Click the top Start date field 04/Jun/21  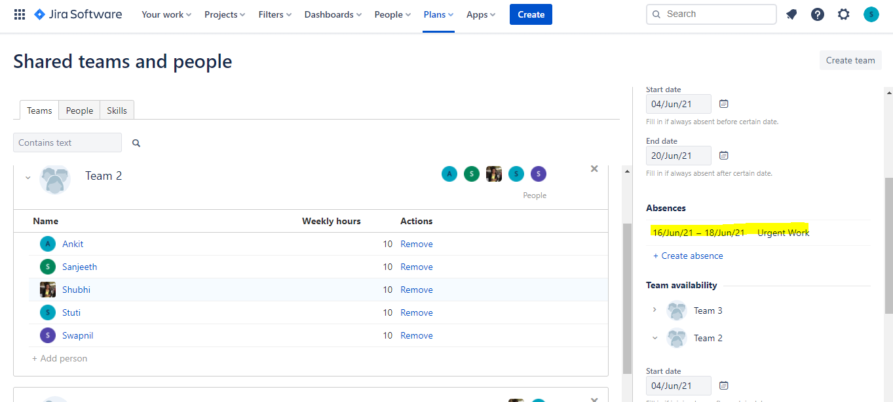point(678,104)
